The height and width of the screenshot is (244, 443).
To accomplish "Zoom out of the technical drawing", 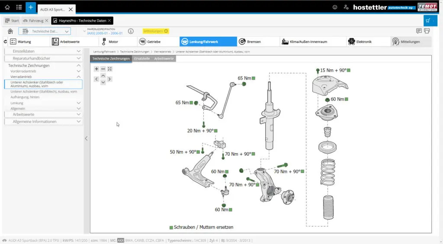I will [103, 69].
